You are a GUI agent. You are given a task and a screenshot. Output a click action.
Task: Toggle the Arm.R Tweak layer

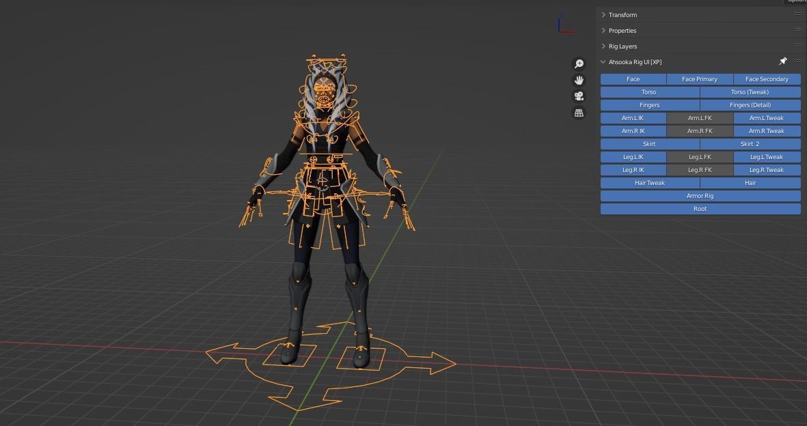(767, 130)
